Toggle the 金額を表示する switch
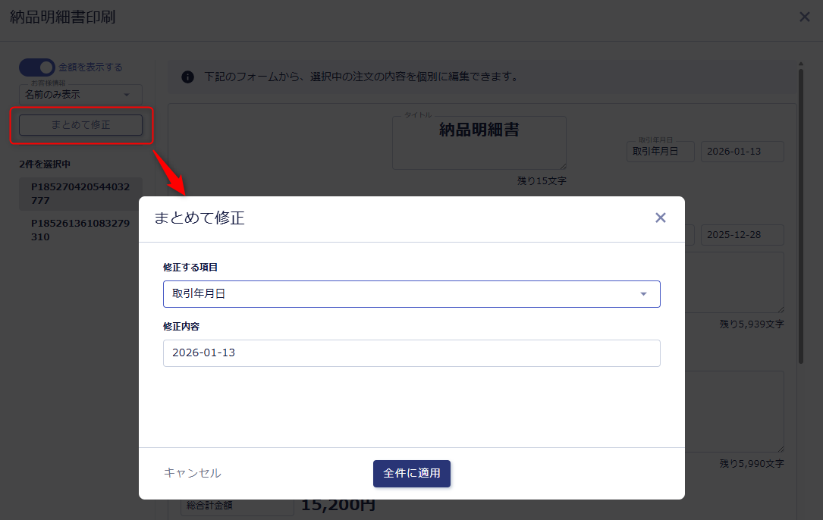The image size is (823, 520). click(37, 67)
